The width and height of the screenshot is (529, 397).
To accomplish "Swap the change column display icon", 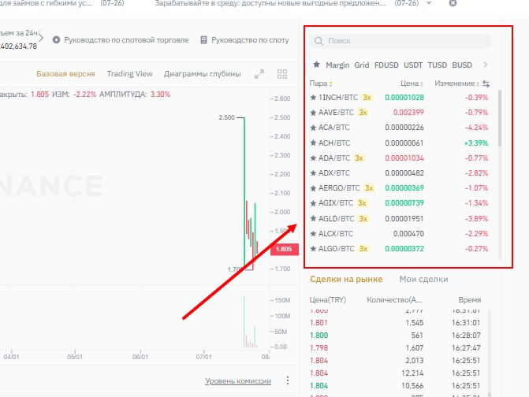I will tap(486, 83).
